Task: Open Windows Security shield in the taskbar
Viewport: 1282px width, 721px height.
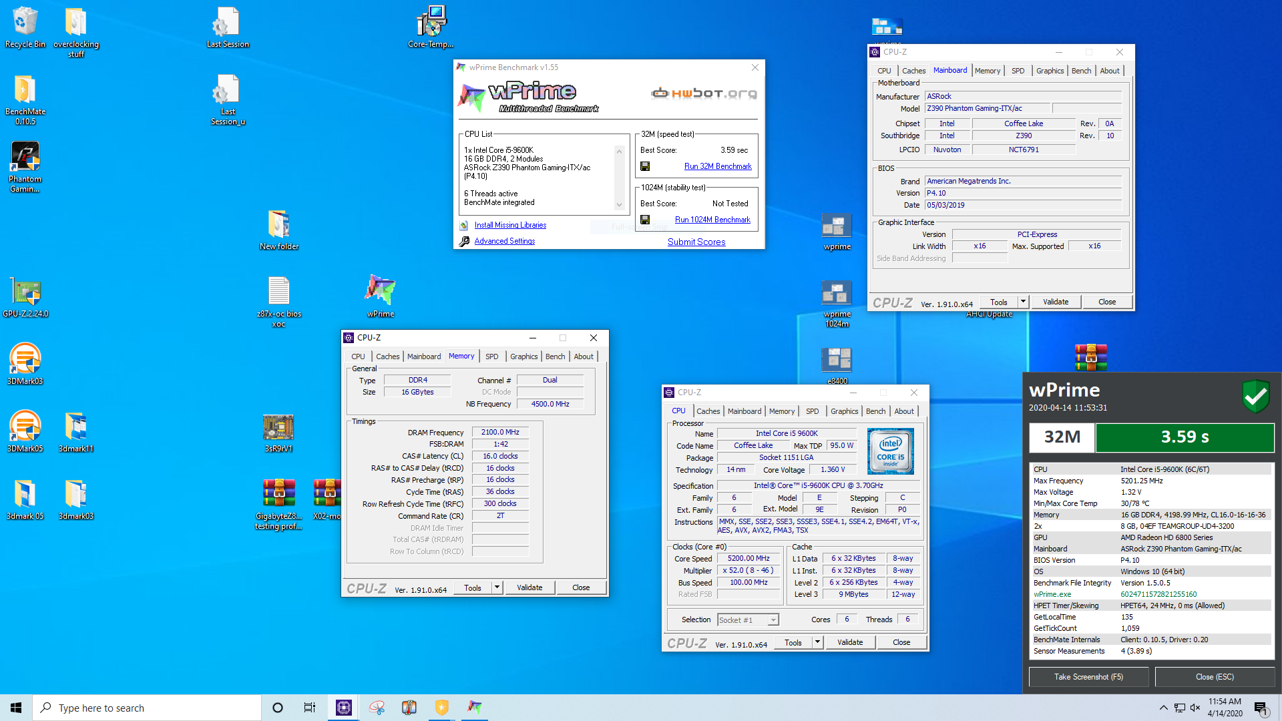Action: point(441,708)
